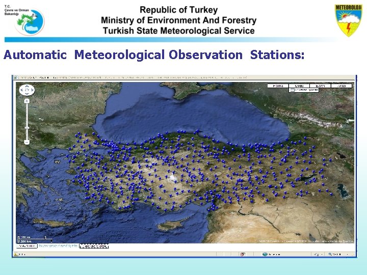Click the YAZDIR print button
This screenshot has height=275, width=367.
(27, 246)
